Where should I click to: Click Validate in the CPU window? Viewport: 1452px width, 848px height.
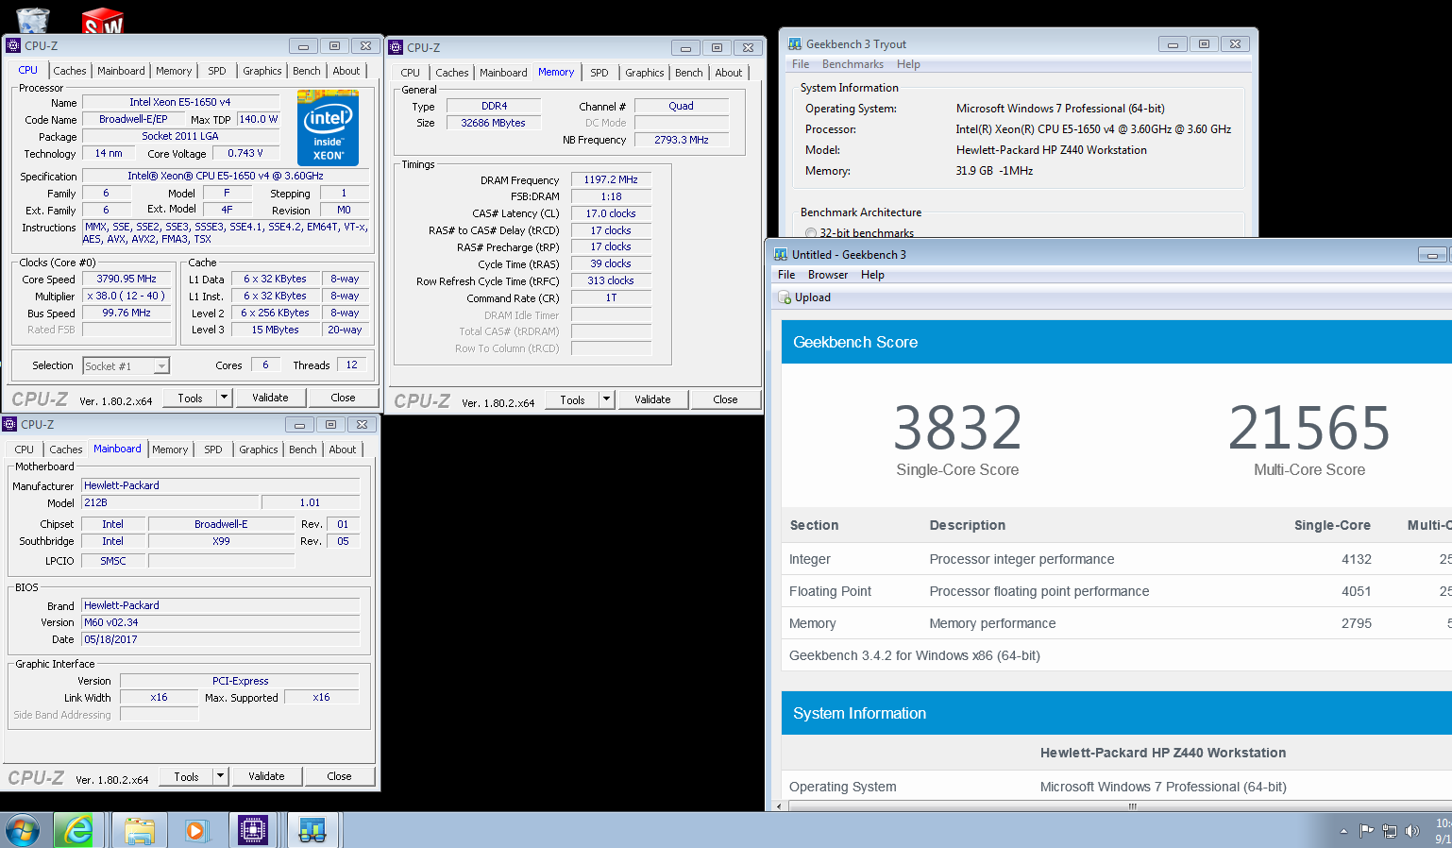pyautogui.click(x=270, y=398)
